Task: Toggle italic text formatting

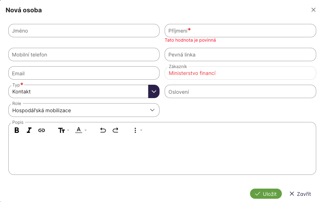Action: point(29,130)
